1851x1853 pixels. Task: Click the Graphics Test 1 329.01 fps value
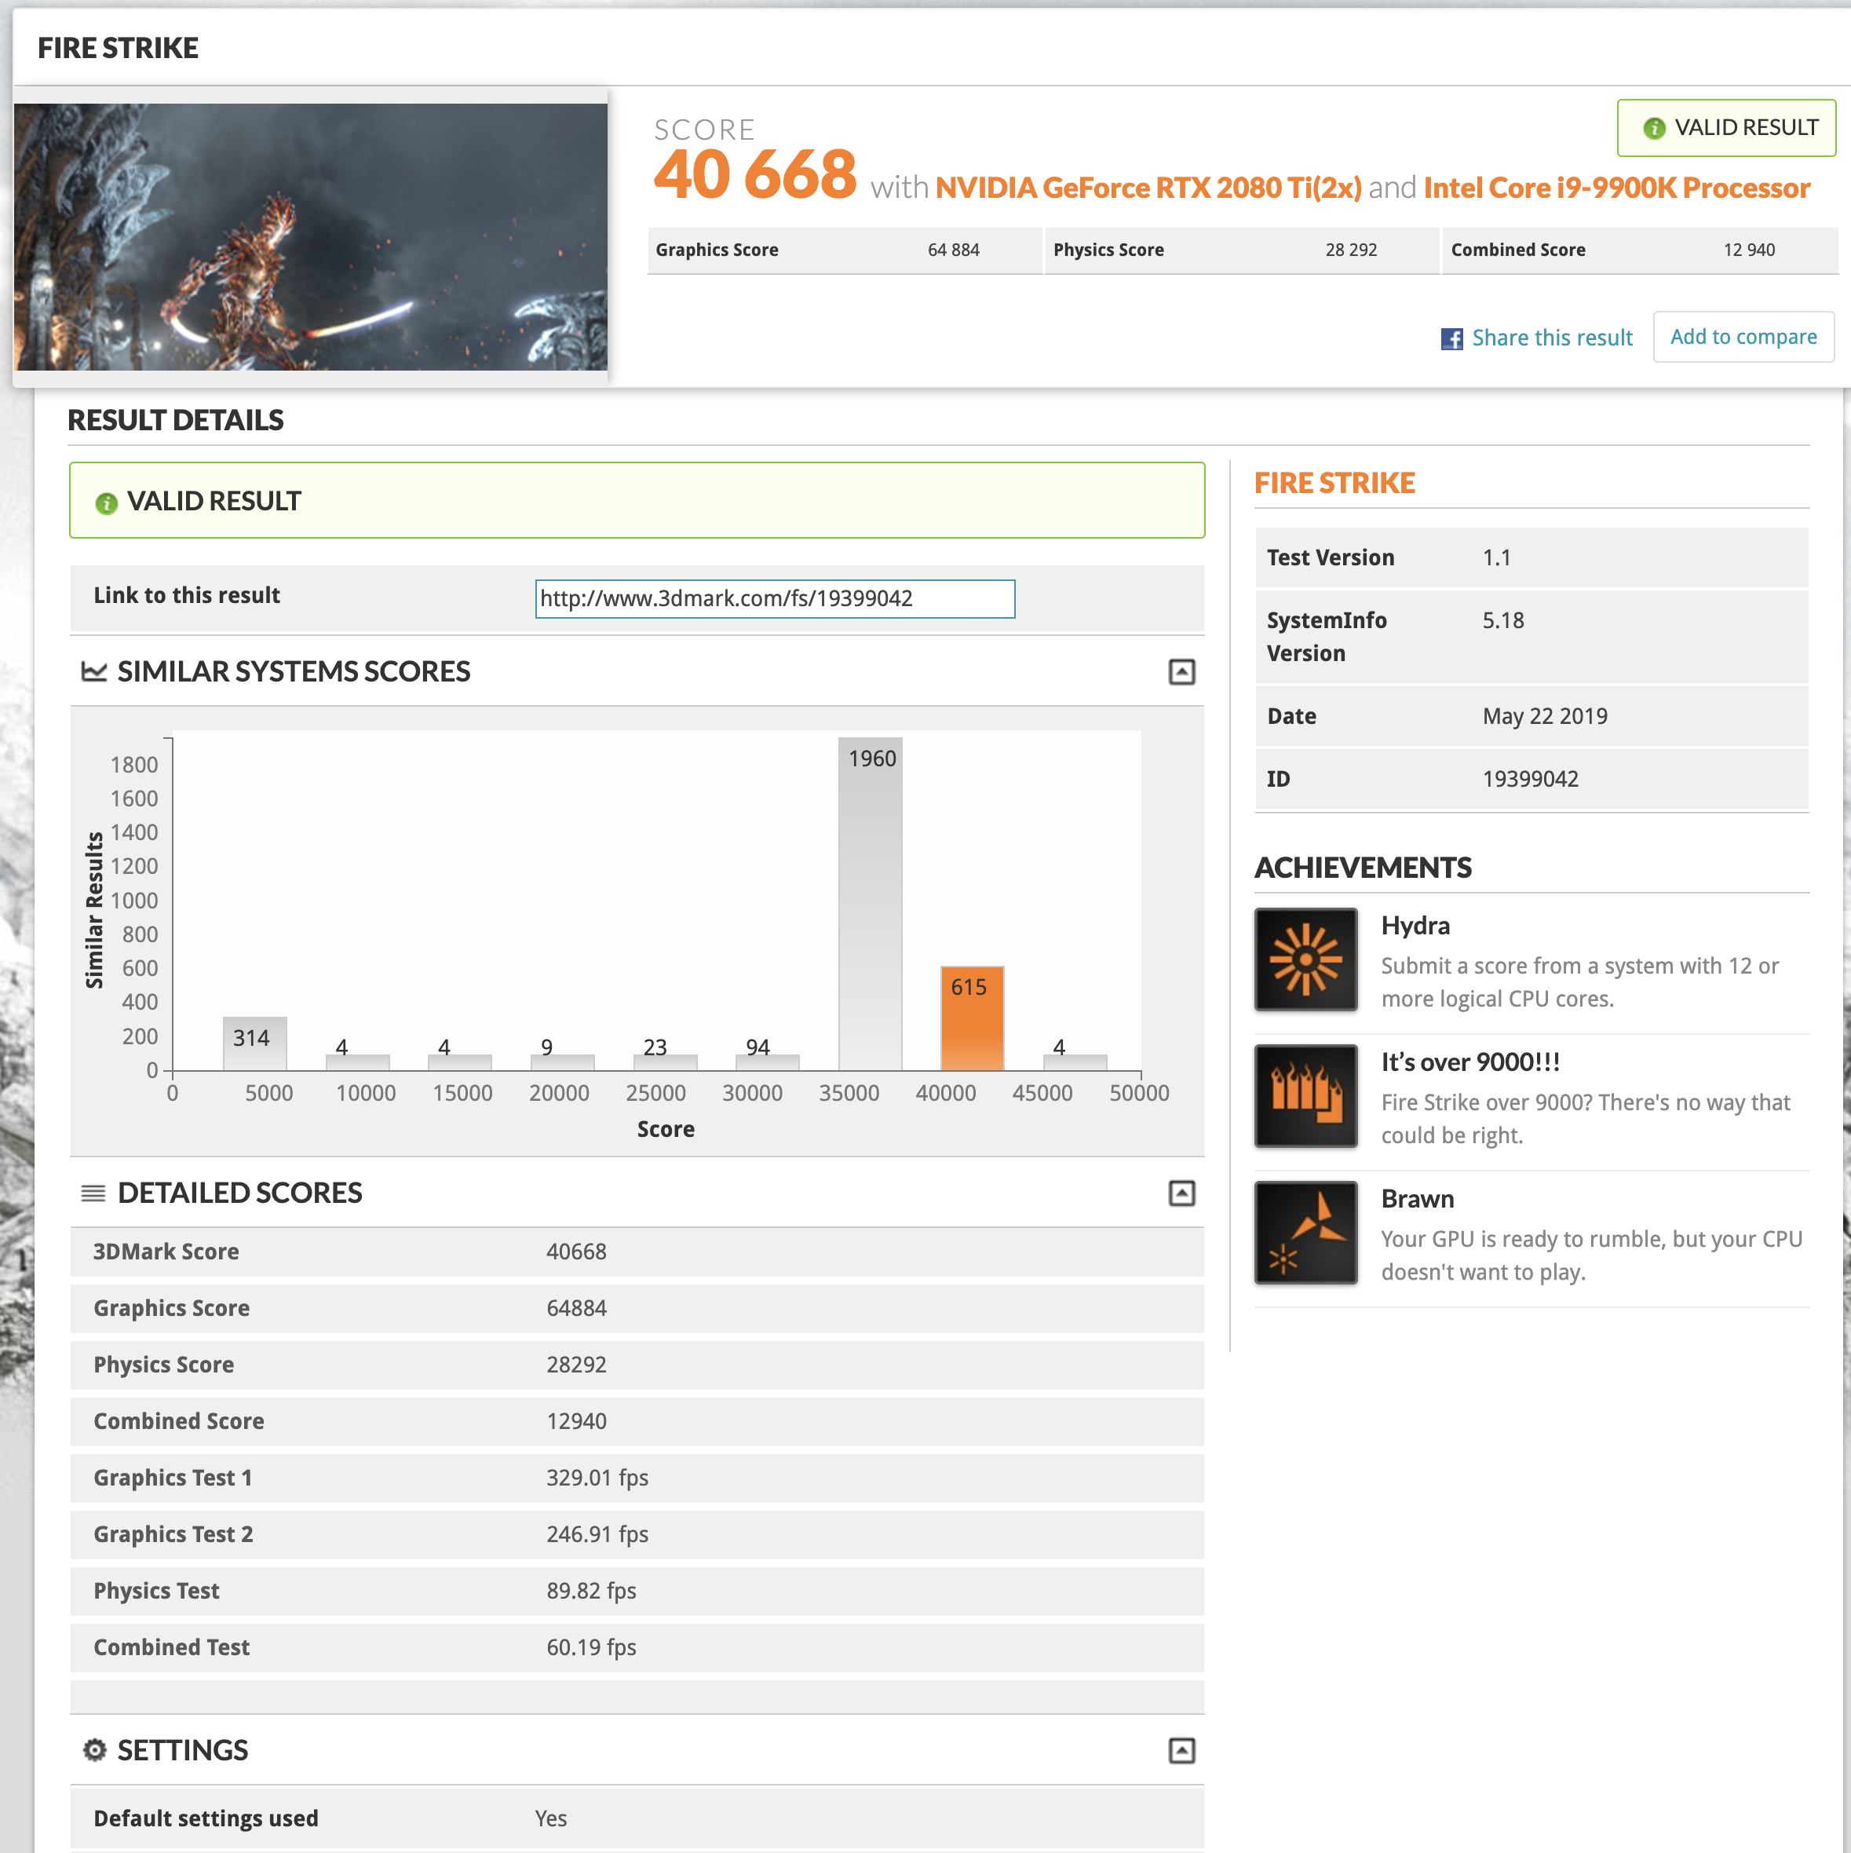pos(597,1478)
